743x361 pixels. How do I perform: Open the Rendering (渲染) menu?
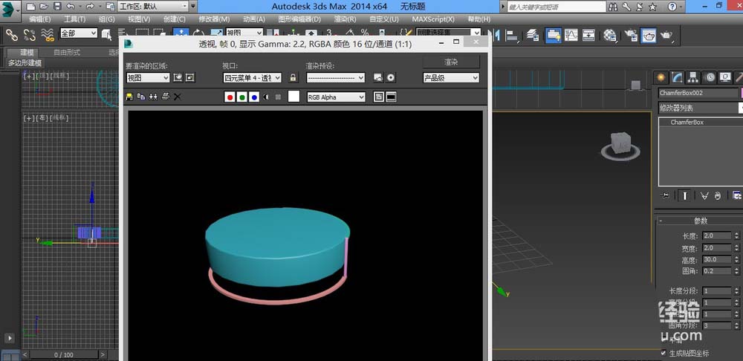pos(345,19)
